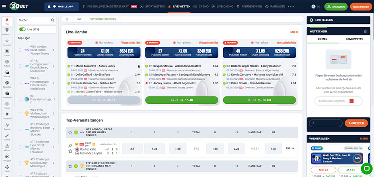Focus the Suche search field
This screenshot has width=374, height=177.
click(37, 20)
